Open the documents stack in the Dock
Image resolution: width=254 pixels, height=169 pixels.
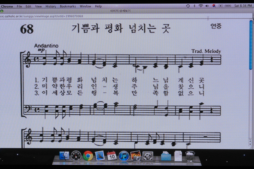click(178, 156)
